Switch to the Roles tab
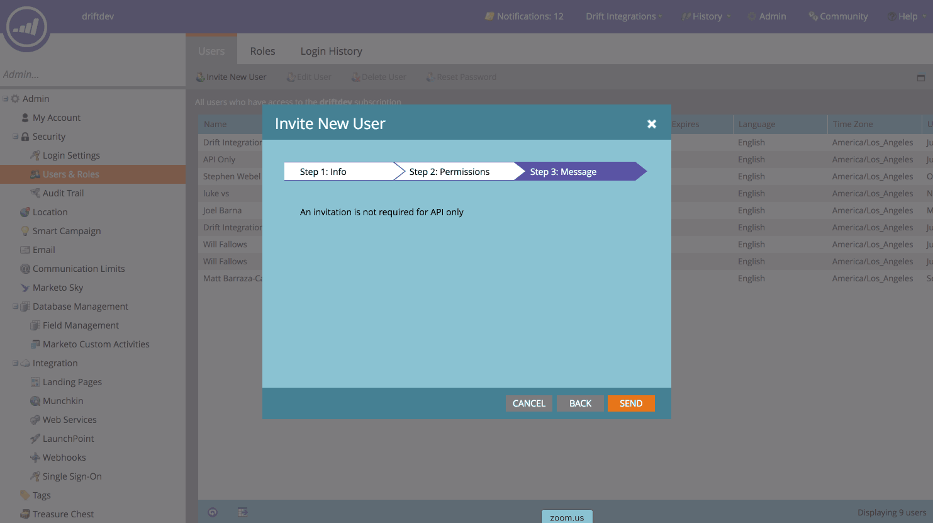 262,51
